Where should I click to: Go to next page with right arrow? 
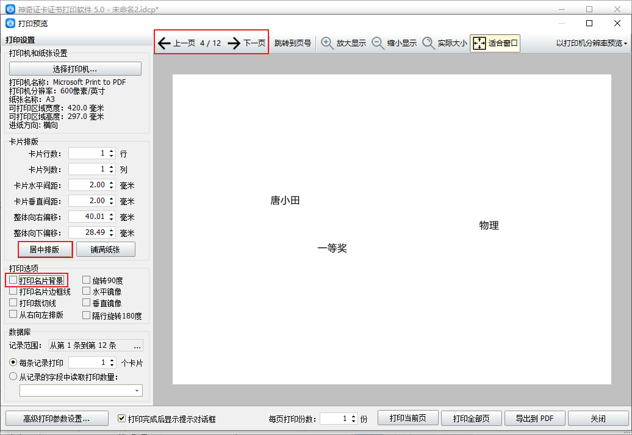tap(234, 43)
